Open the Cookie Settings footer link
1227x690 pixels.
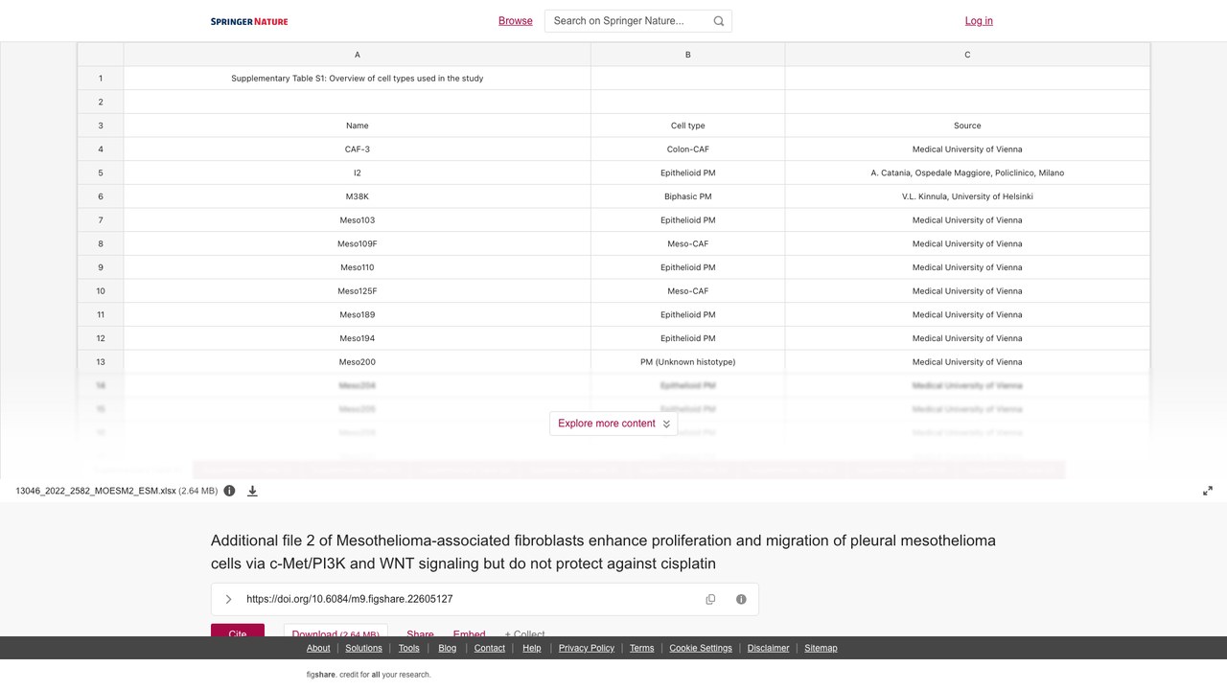[701, 648]
